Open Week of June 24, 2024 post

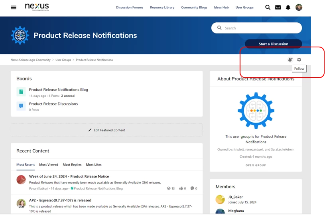click(x=69, y=176)
